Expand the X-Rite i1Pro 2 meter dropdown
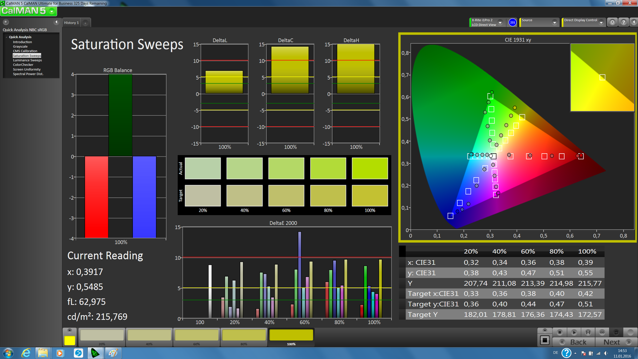 (x=500, y=22)
